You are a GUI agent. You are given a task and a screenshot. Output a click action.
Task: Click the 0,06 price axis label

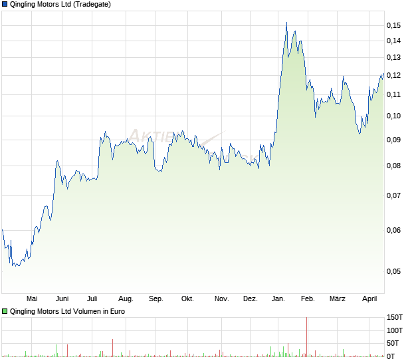pyautogui.click(x=393, y=230)
